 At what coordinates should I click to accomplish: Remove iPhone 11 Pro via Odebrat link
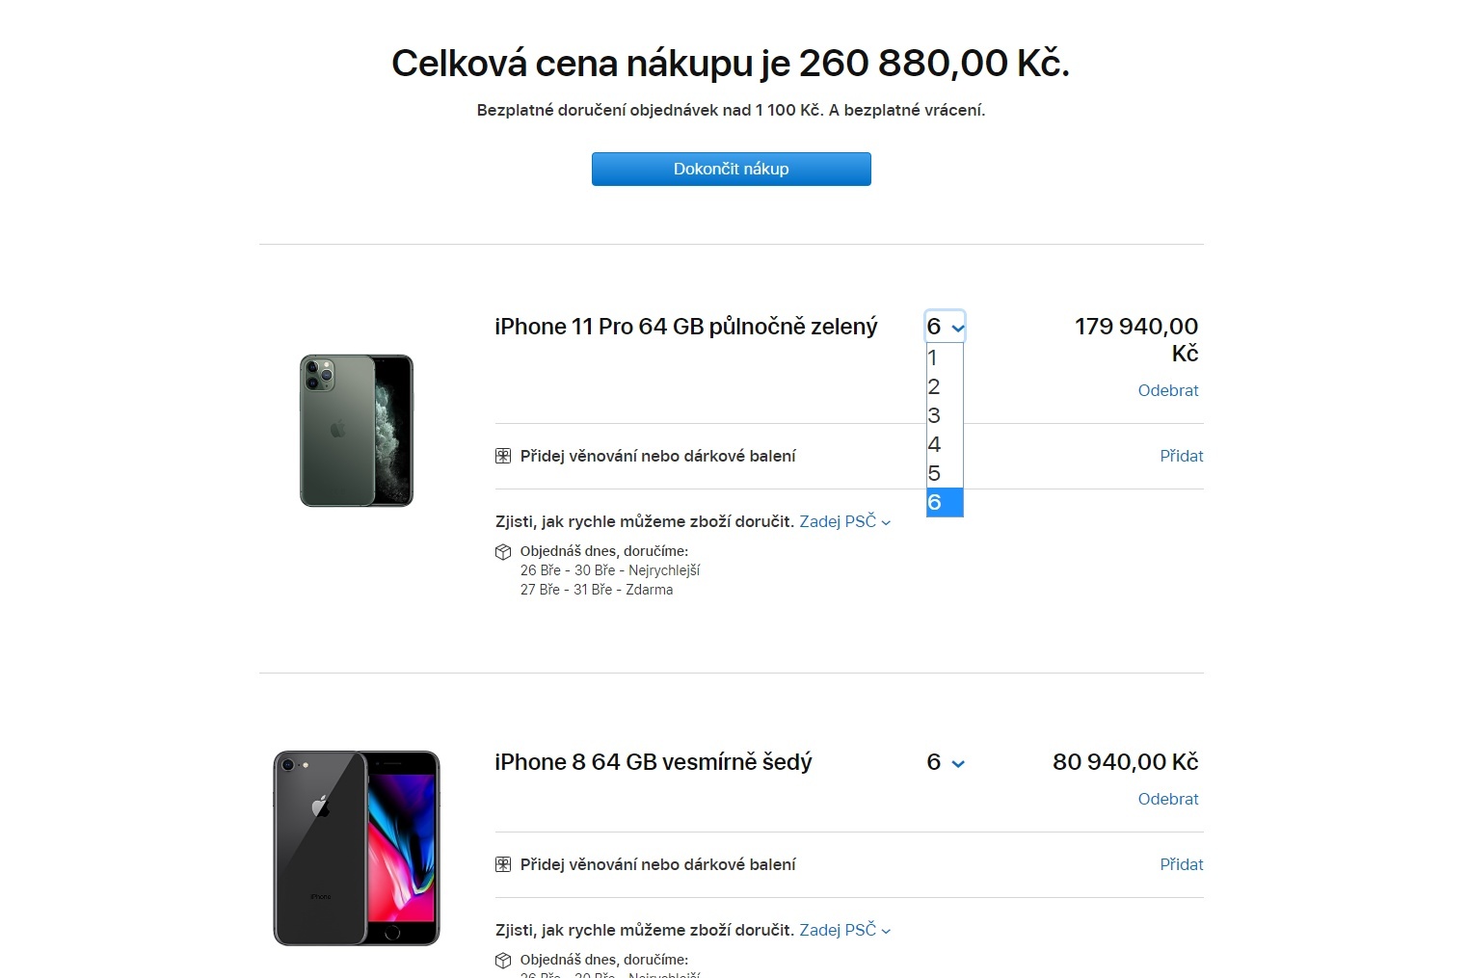click(1168, 390)
